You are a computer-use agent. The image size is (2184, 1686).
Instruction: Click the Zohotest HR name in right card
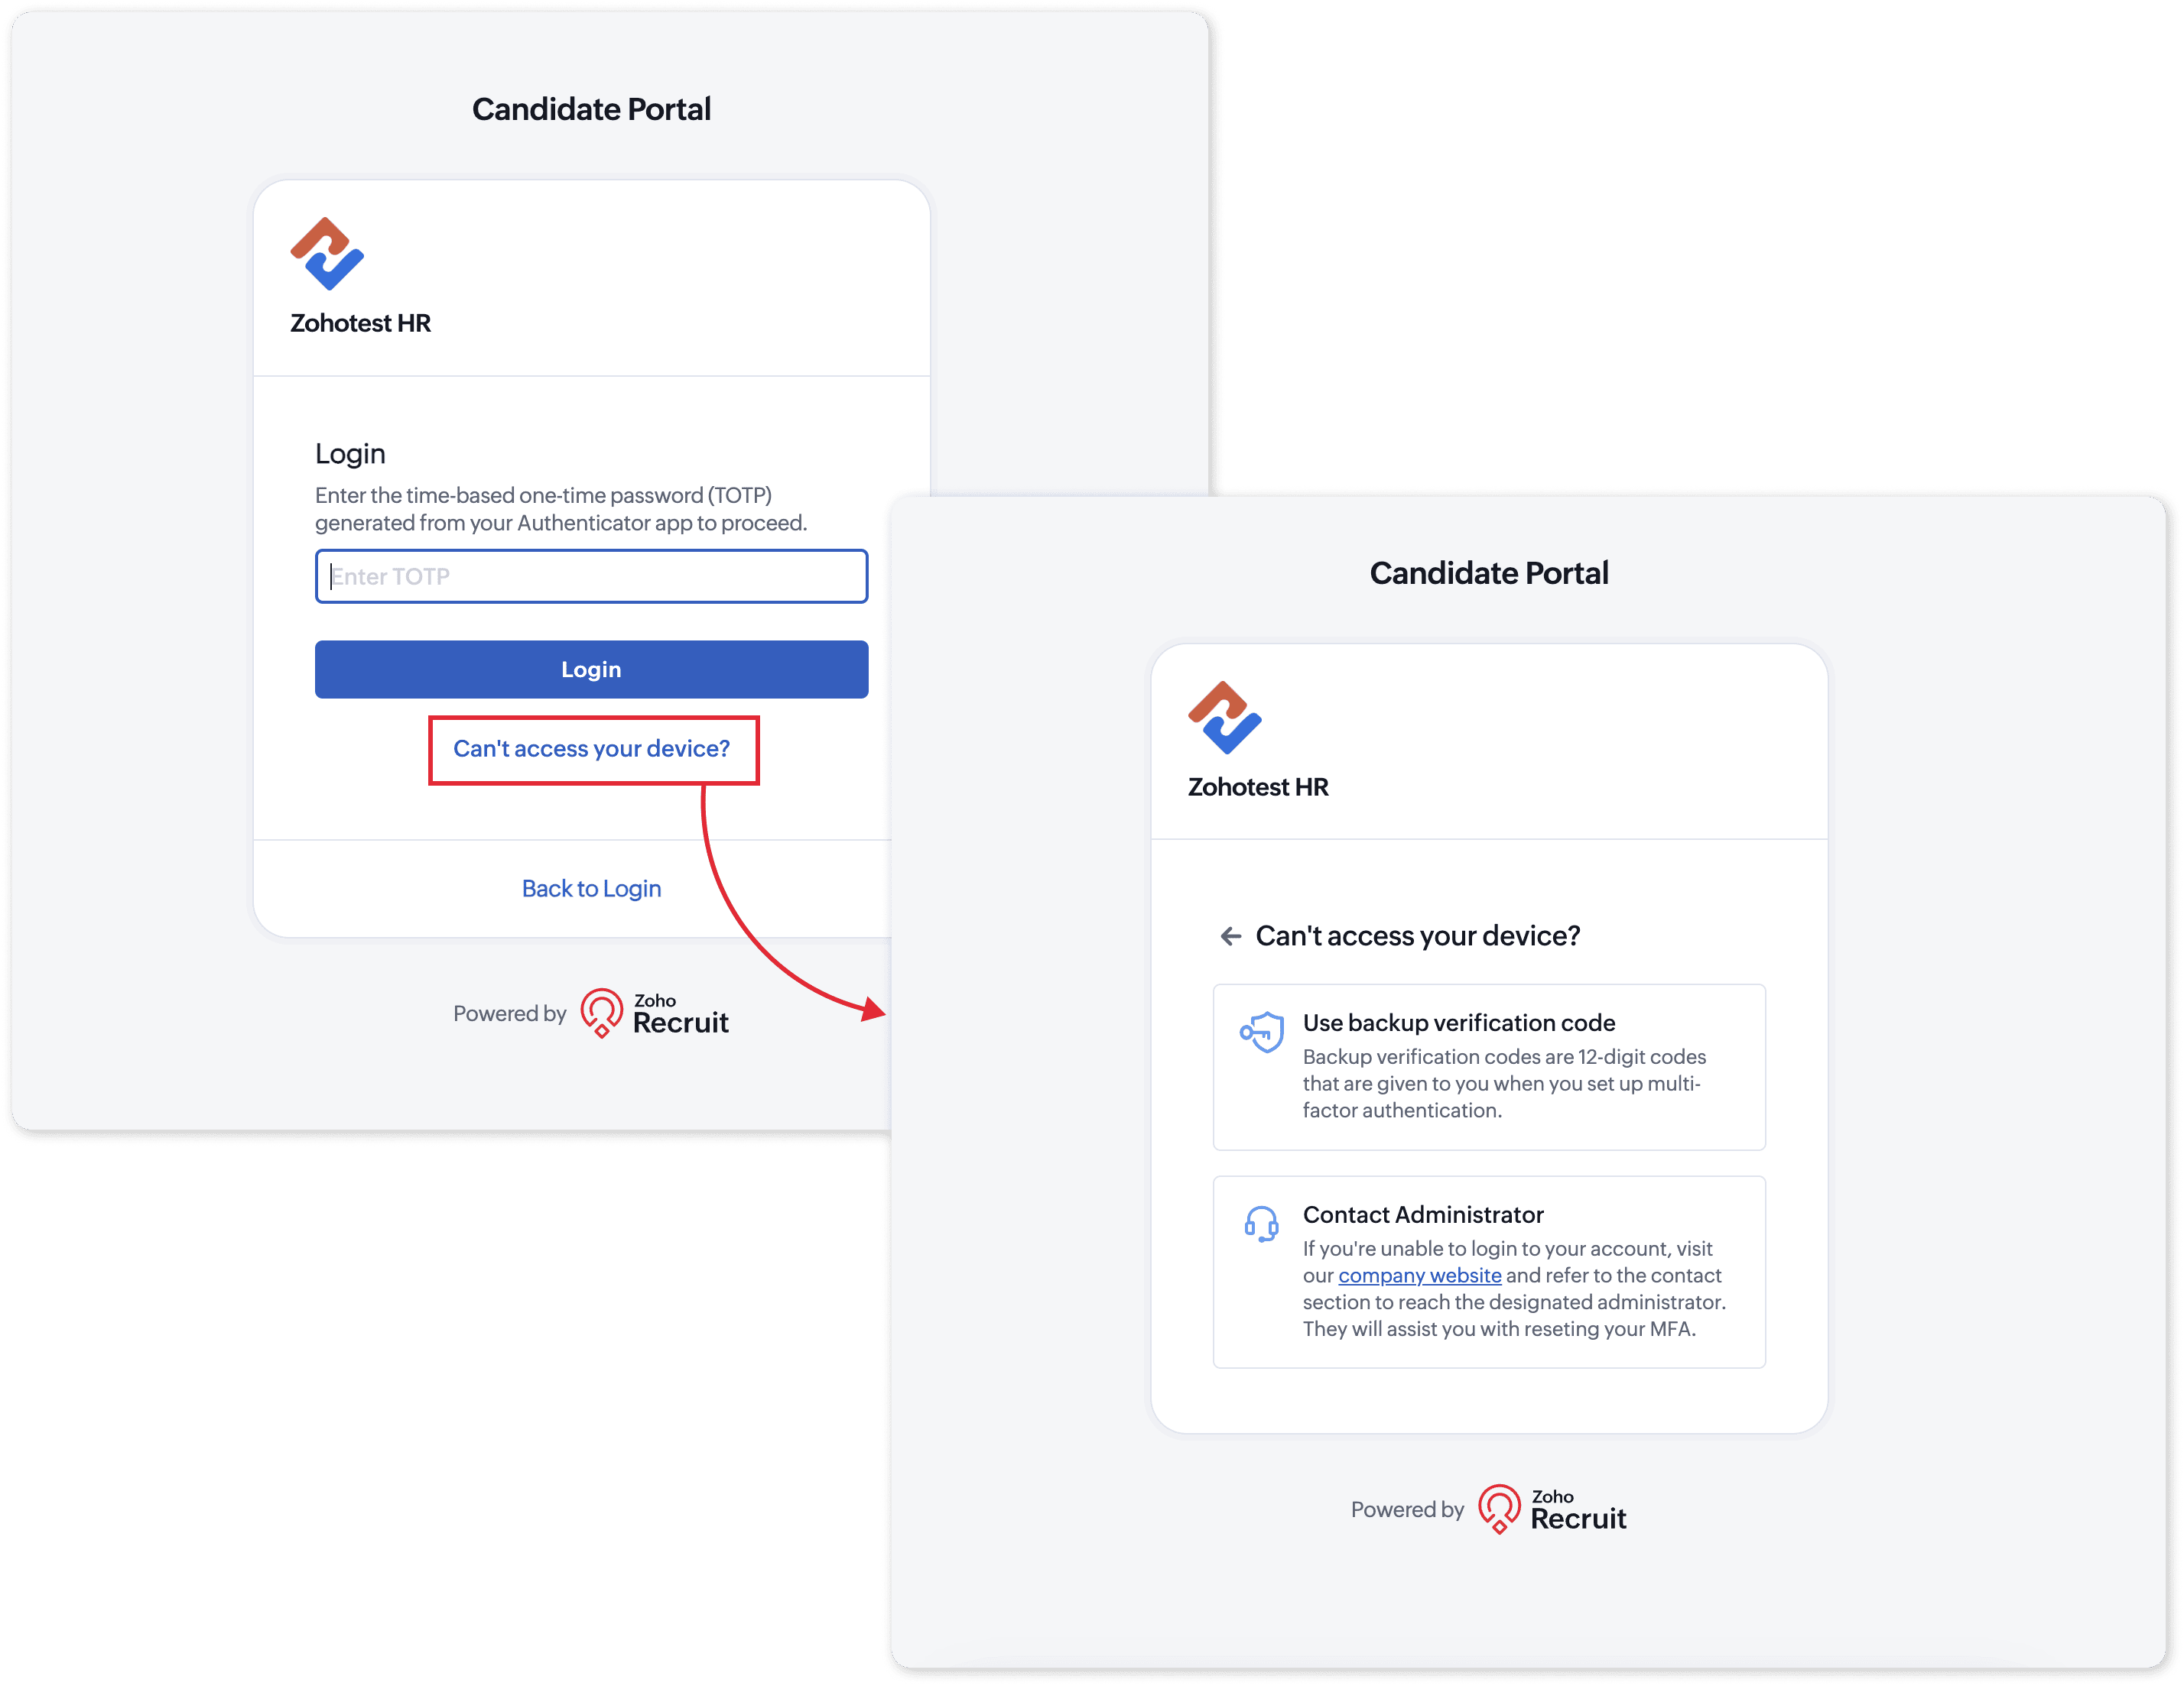point(1258,786)
